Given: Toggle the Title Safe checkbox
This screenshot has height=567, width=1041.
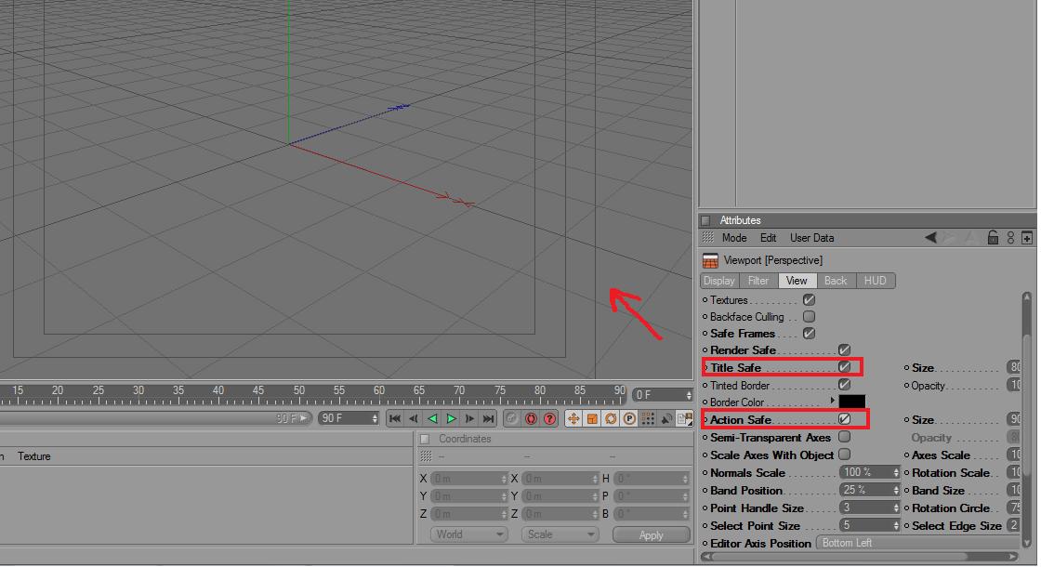Looking at the screenshot, I should click(845, 367).
